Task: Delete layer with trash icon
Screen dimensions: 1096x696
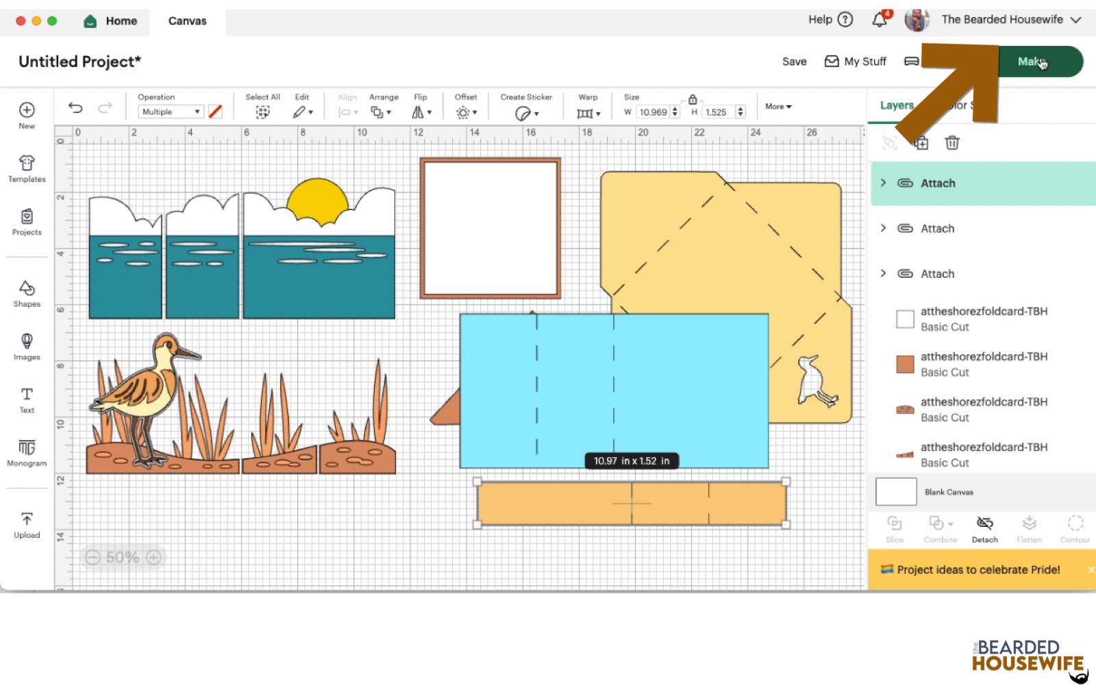Action: pyautogui.click(x=952, y=142)
